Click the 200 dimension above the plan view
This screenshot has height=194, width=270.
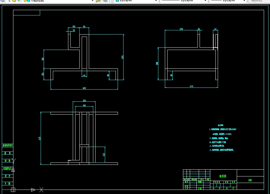click(x=84, y=101)
